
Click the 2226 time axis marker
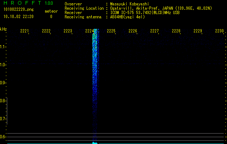133,31
